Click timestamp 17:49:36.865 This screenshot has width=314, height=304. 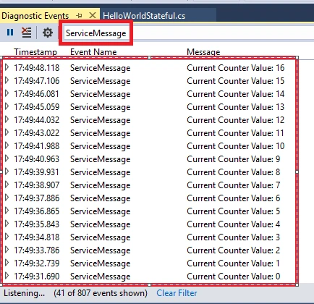37,211
